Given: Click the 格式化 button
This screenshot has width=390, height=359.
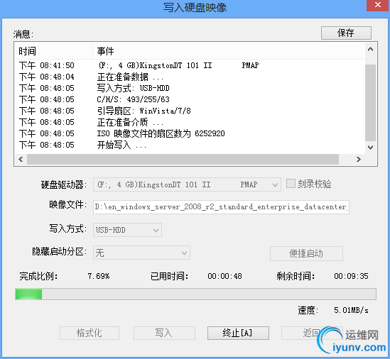Looking at the screenshot, I should tap(90, 333).
